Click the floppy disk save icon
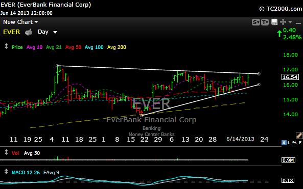The width and height of the screenshot is (303, 189). tap(274, 22)
